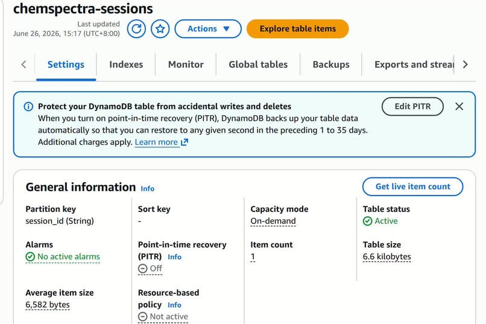Refresh the table details

(x=136, y=29)
